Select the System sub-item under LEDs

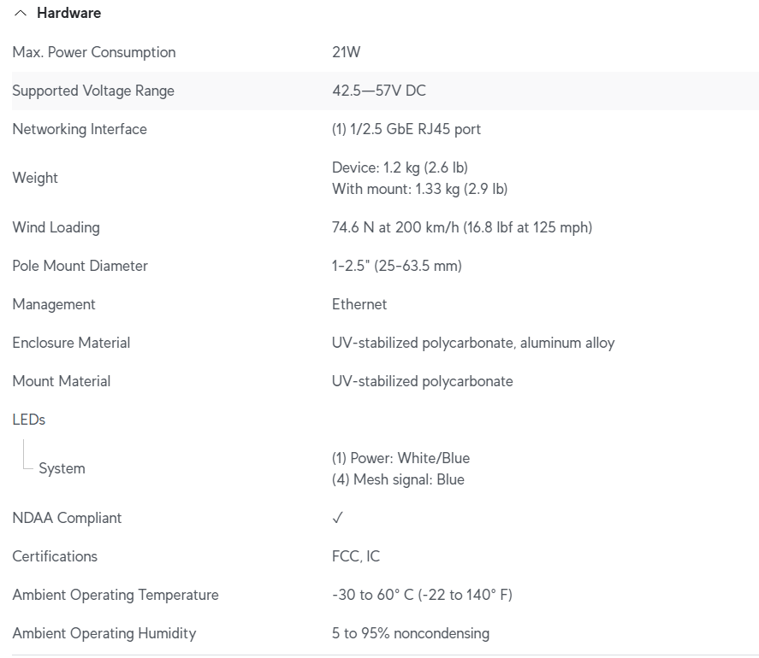(62, 468)
